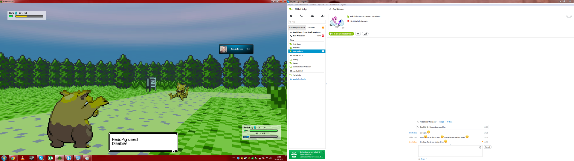Image resolution: width=574 pixels, height=161 pixels.
Task: Hang up Dan Andersen call with red button
Action: click(x=323, y=36)
